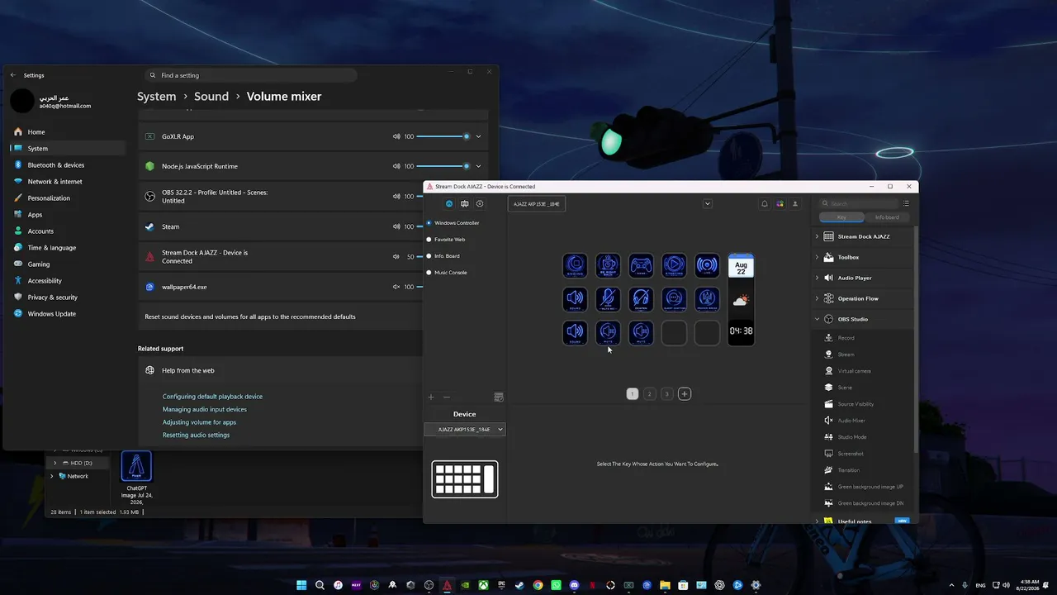Click the Sound breadcrumb link

(x=211, y=97)
